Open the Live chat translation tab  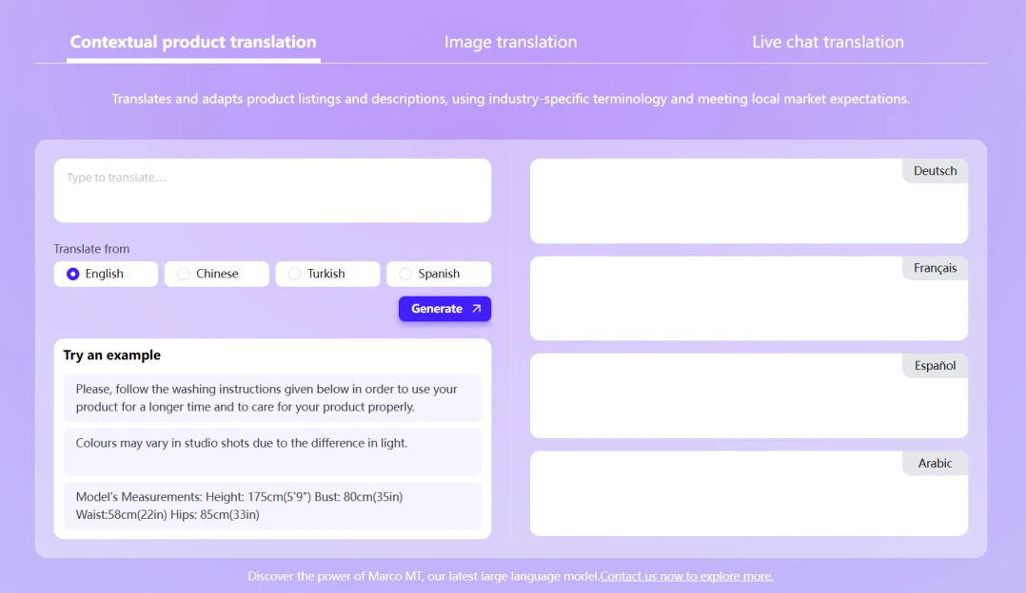pyautogui.click(x=828, y=42)
